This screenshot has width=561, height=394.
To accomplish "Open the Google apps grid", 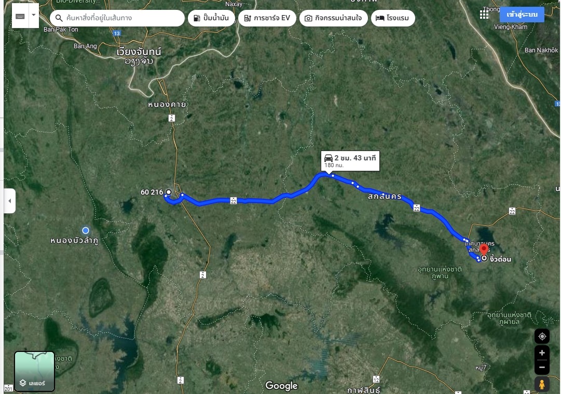I will [x=484, y=15].
